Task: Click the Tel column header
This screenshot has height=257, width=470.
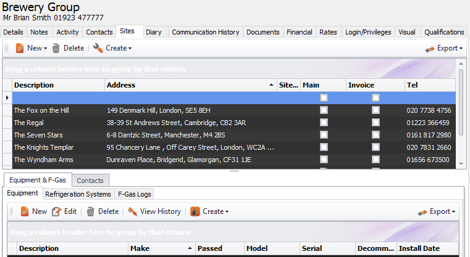Action: [x=430, y=85]
